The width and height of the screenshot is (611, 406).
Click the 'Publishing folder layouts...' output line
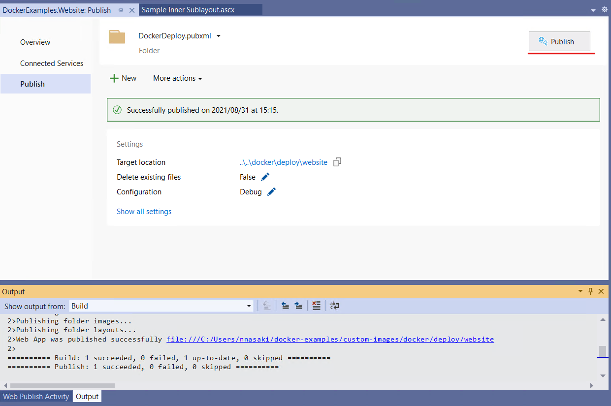(72, 330)
